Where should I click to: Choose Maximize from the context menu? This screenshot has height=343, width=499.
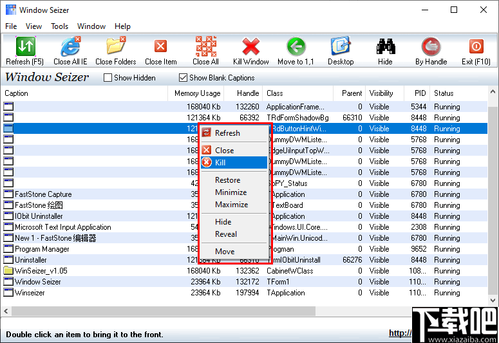(x=234, y=205)
